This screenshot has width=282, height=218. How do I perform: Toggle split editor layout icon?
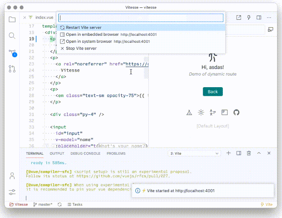pyautogui.click(x=259, y=17)
